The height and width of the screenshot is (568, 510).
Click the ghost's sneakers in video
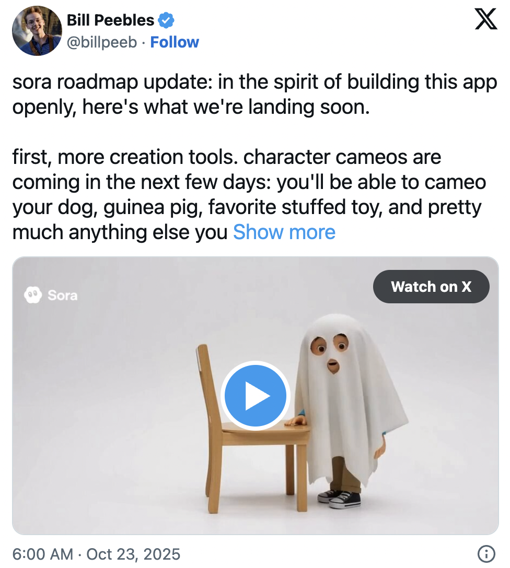click(x=339, y=499)
